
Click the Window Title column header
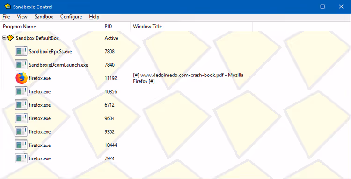(x=191, y=26)
